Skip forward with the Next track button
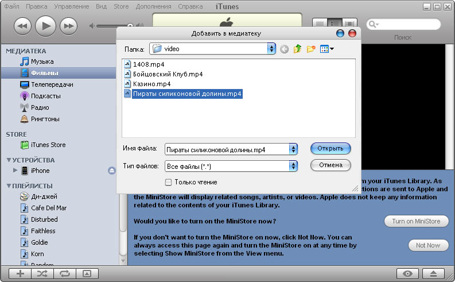The height and width of the screenshot is (282, 455). [x=69, y=26]
